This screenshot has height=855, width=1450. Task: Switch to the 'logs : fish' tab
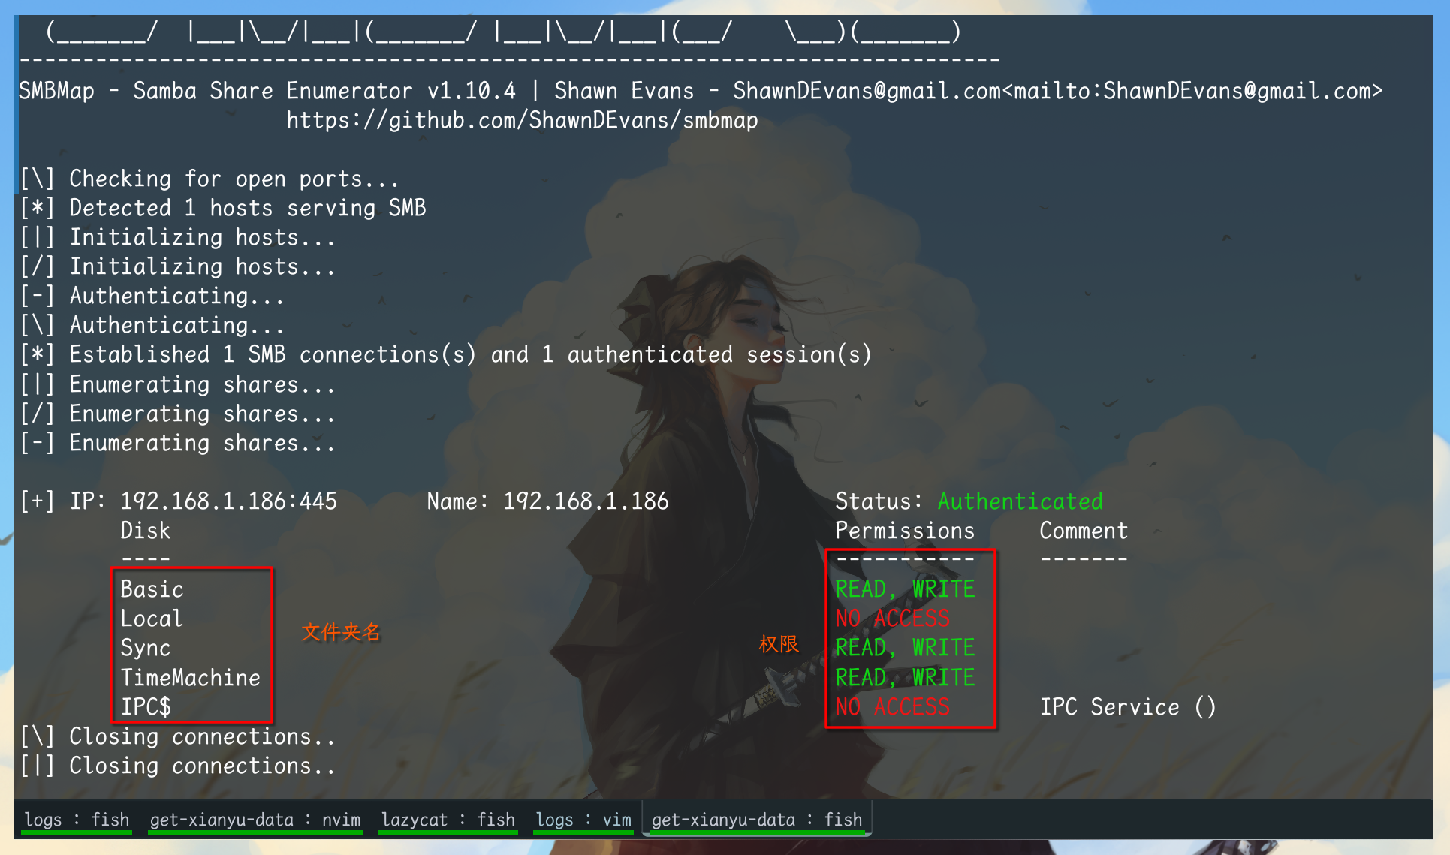tap(77, 820)
